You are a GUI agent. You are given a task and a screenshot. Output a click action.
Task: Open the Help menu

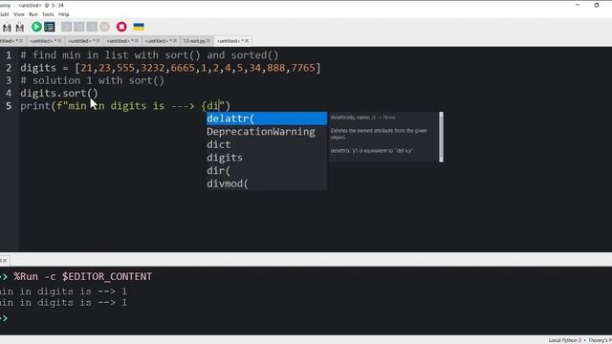pyautogui.click(x=64, y=14)
